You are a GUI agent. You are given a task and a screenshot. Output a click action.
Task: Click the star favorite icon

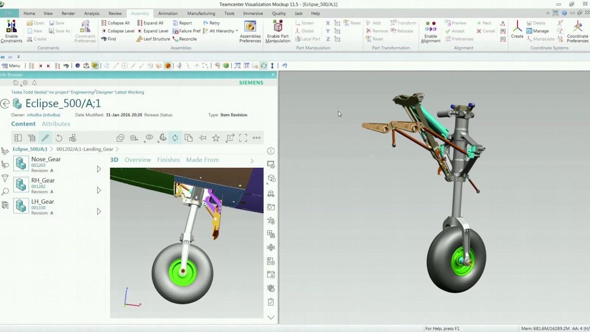(216, 137)
